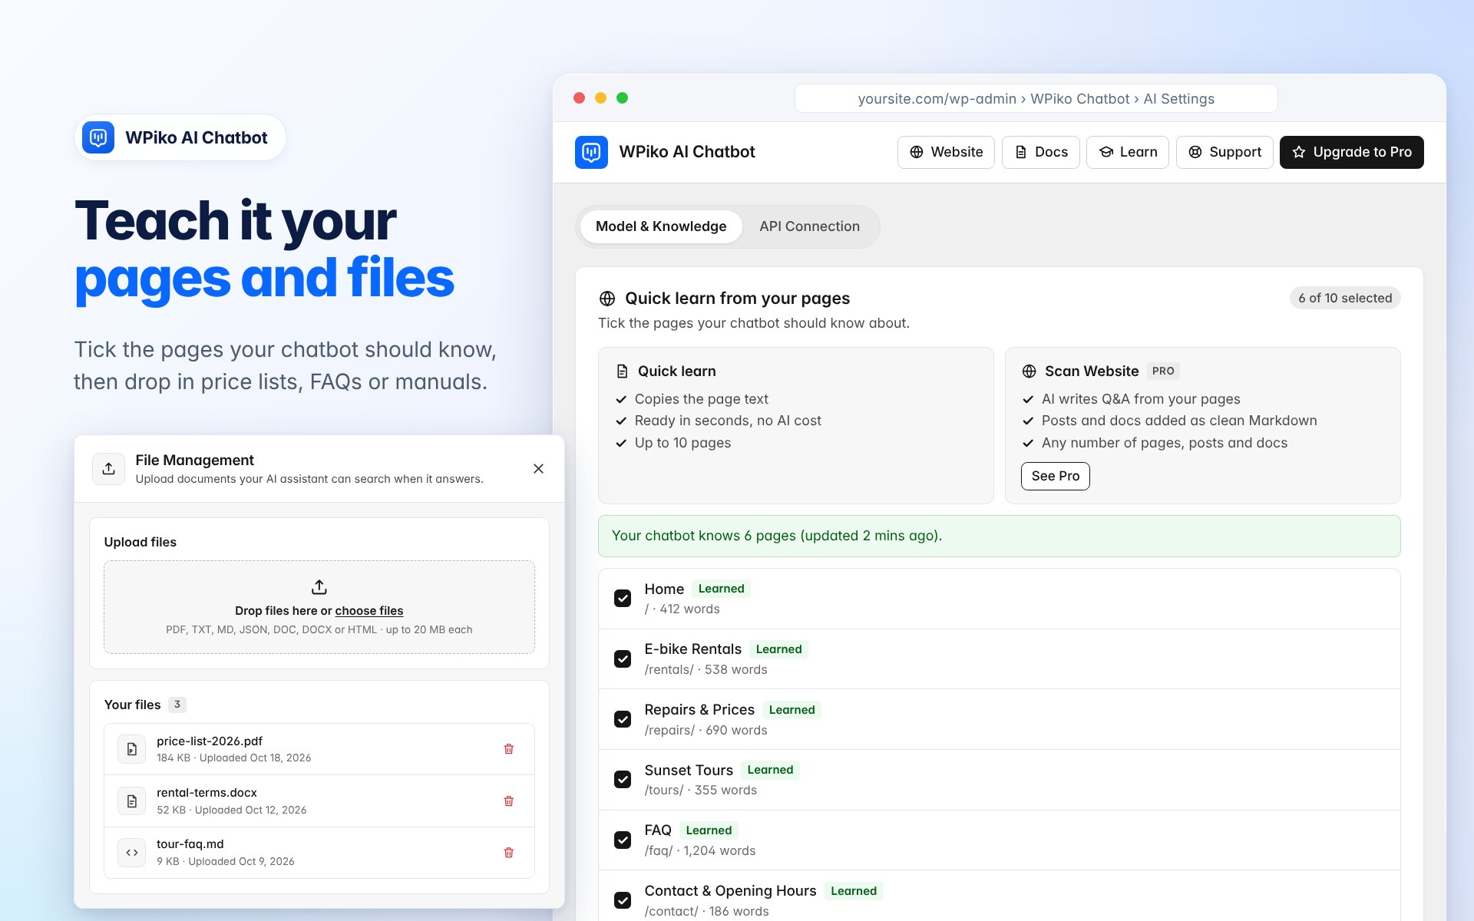Uncheck the FAQ page checkbox
1474x921 pixels.
623,840
